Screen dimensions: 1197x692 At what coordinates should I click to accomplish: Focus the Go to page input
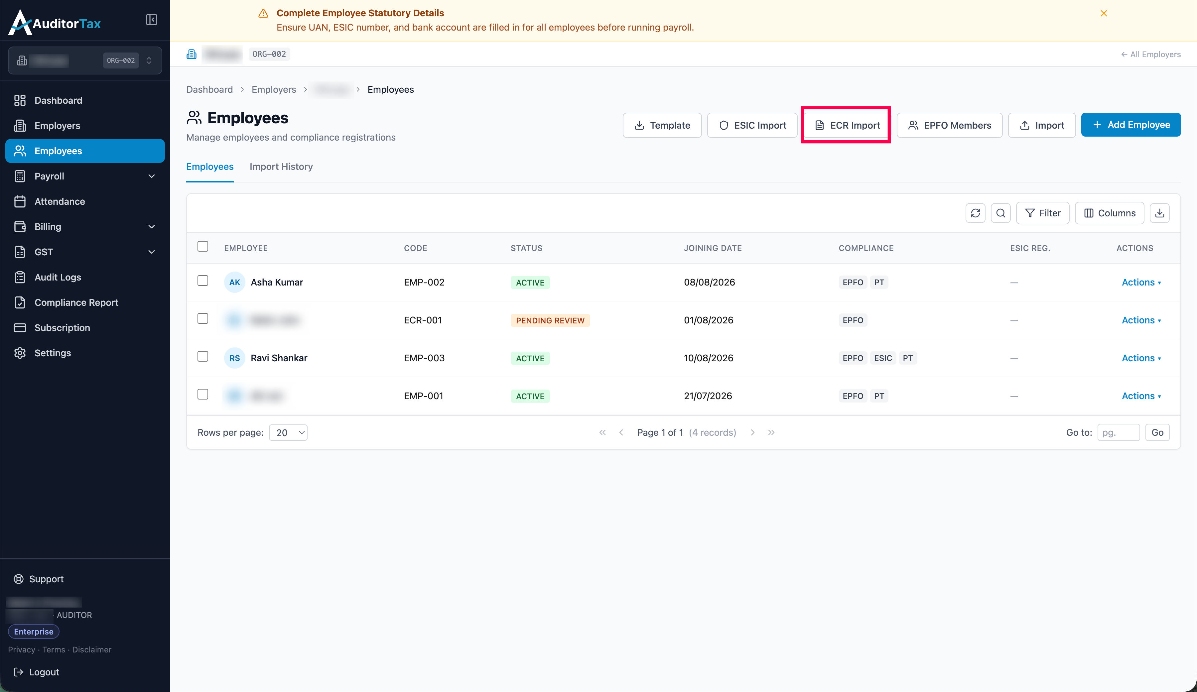[x=1118, y=433]
